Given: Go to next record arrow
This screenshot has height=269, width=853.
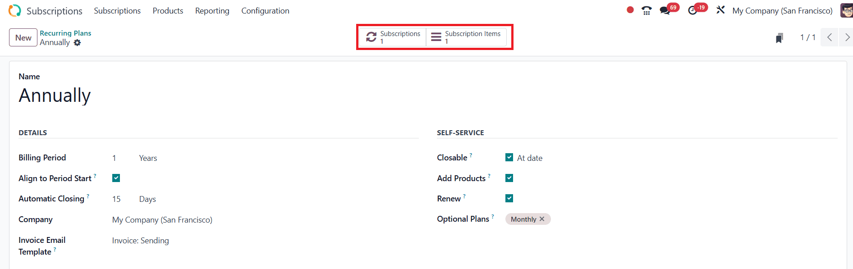Looking at the screenshot, I should point(846,37).
